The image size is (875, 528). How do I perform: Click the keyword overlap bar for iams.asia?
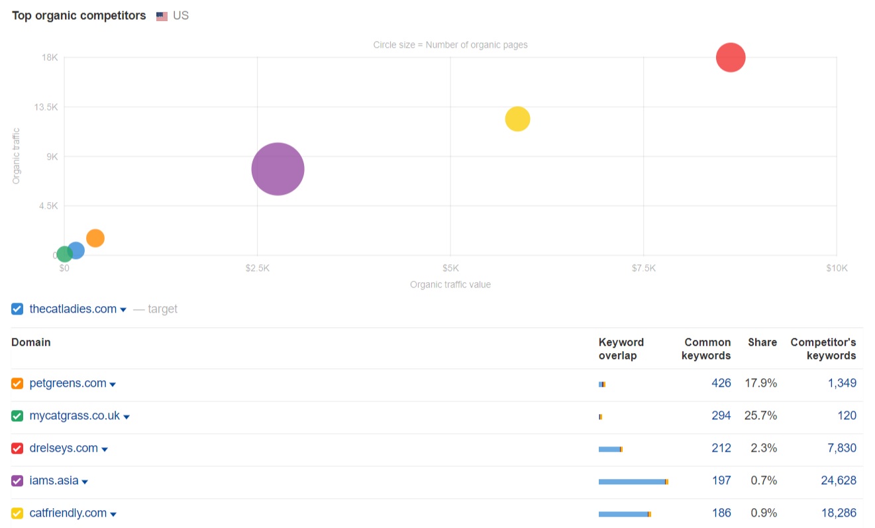[x=633, y=482]
